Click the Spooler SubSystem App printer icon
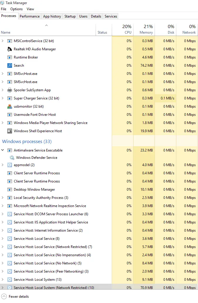The height and width of the screenshot is (303, 198). [x=9, y=90]
